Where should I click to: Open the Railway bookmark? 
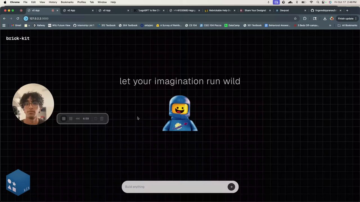[x=39, y=25]
